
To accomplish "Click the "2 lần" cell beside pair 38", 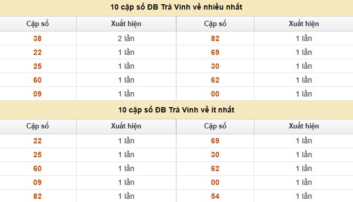I will [126, 38].
